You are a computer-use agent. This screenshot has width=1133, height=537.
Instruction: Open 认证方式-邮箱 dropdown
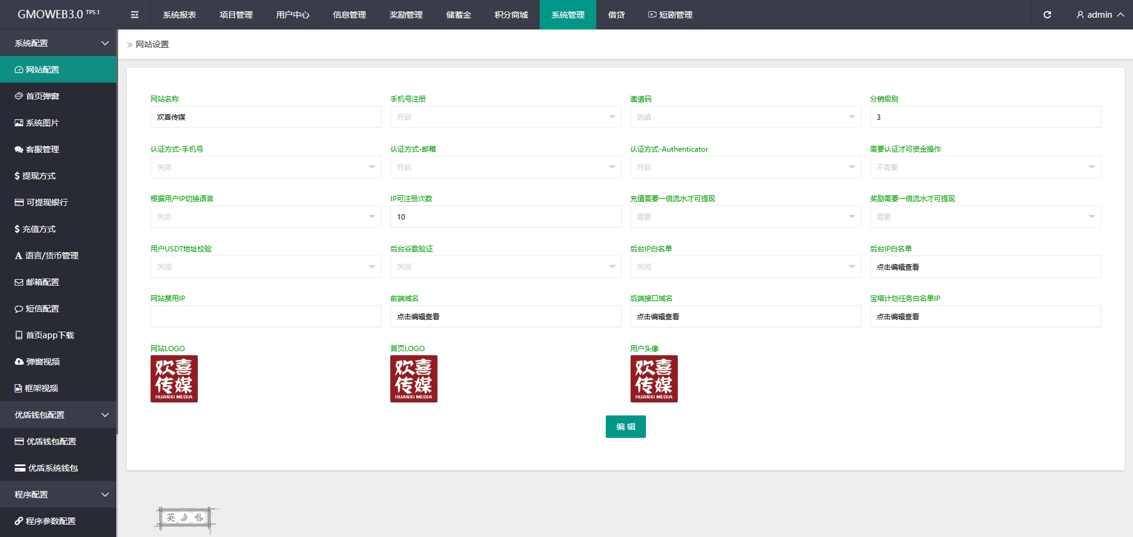click(x=505, y=167)
